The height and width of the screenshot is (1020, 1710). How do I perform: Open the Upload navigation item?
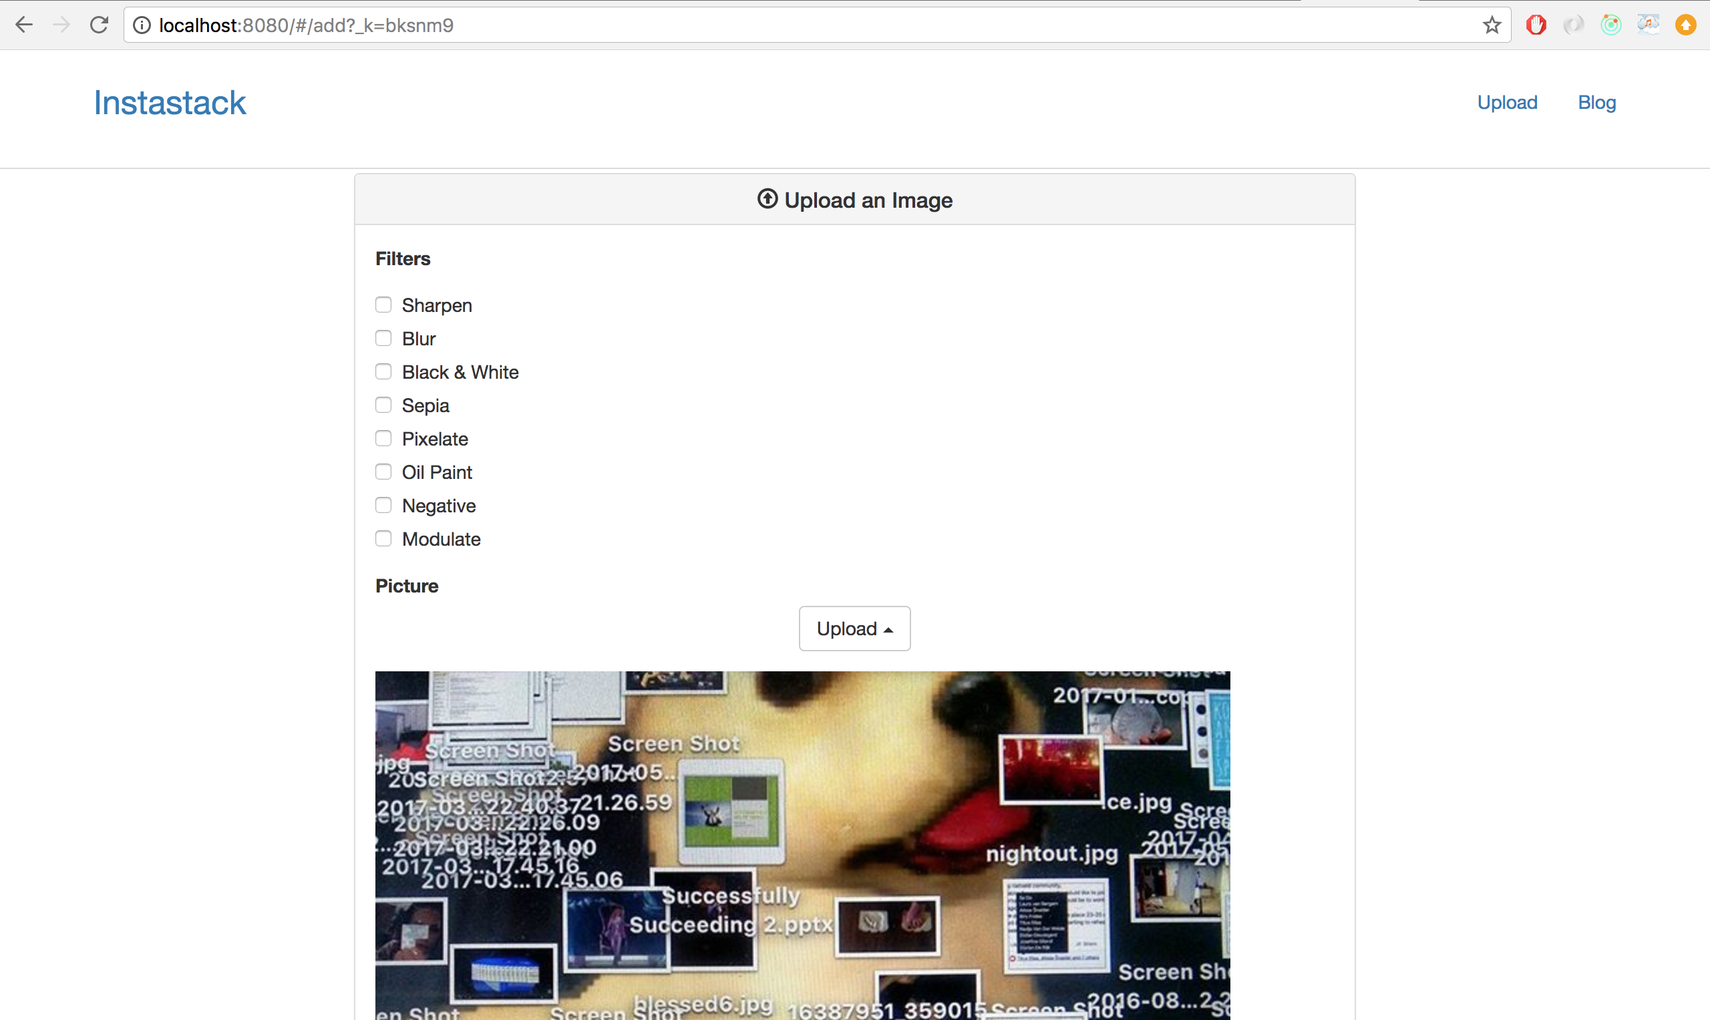[x=1506, y=102]
